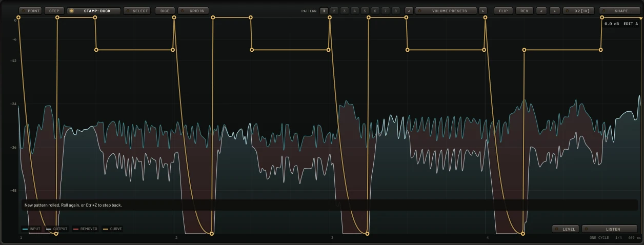644x245 pixels.
Task: Switch to pattern slot 6
Action: (x=375, y=11)
